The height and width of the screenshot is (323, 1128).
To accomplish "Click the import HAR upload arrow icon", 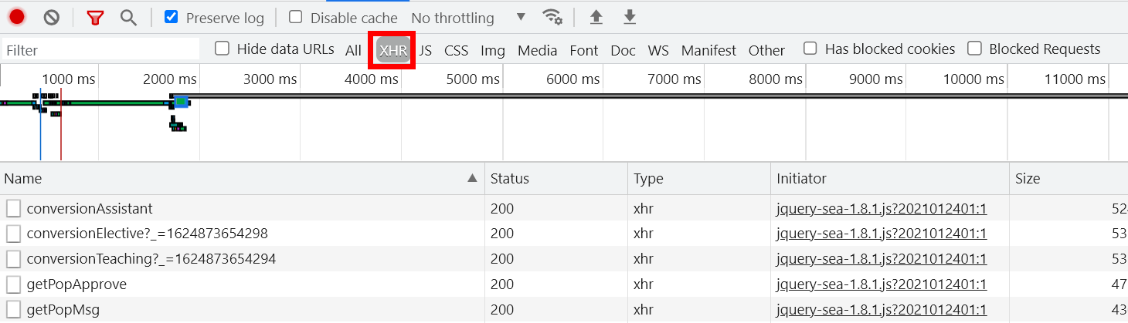I will [x=596, y=17].
